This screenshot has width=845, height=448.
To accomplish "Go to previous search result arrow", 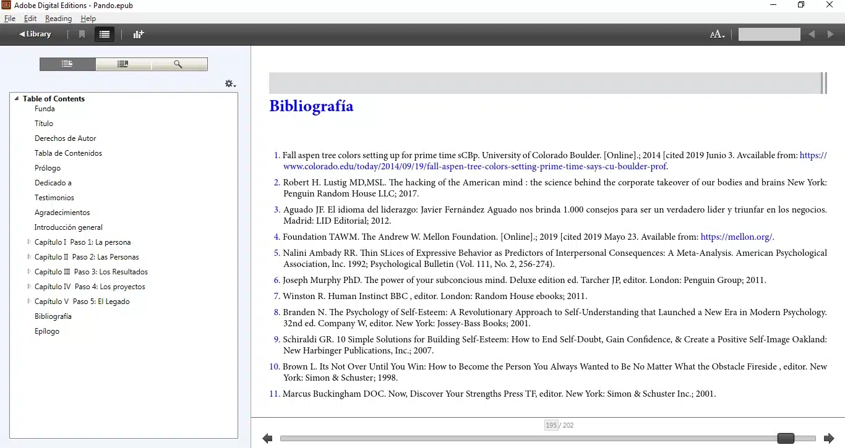I will 812,35.
